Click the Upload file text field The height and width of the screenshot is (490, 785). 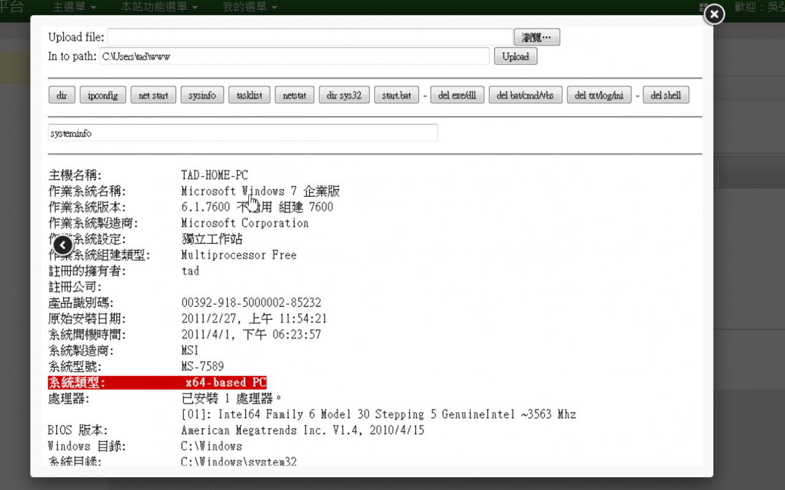[x=310, y=37]
